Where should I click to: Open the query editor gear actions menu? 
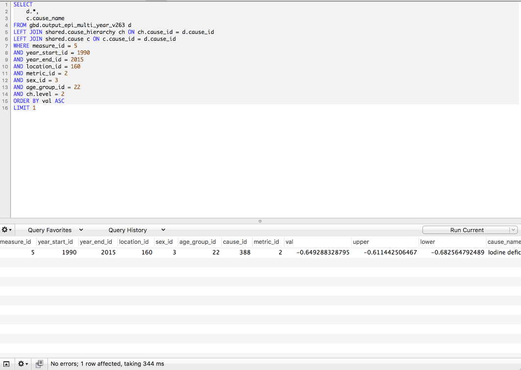(6, 230)
